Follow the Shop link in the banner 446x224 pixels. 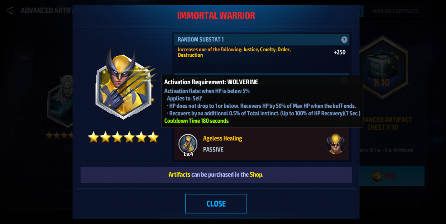pos(256,175)
